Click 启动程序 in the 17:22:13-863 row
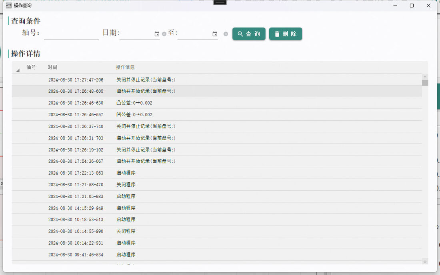440x275 pixels. pos(126,173)
